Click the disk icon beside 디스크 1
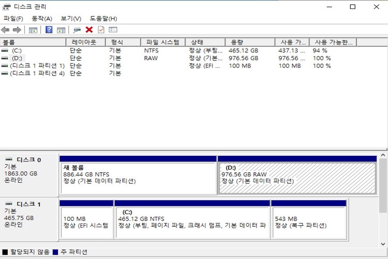This screenshot has height=259, width=388. [x=9, y=204]
